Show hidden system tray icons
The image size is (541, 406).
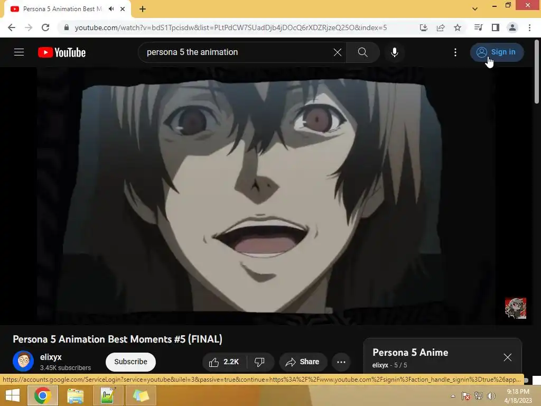click(x=453, y=396)
